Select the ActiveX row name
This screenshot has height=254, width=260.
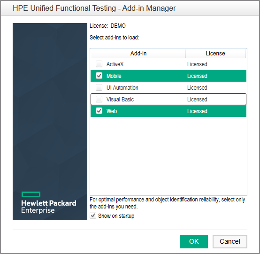click(115, 64)
